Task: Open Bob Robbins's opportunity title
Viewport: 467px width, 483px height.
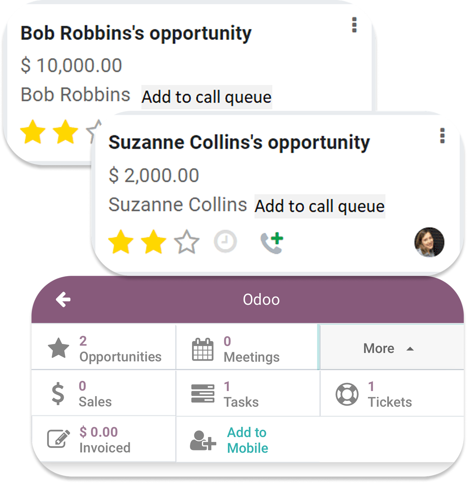Action: coord(136,33)
